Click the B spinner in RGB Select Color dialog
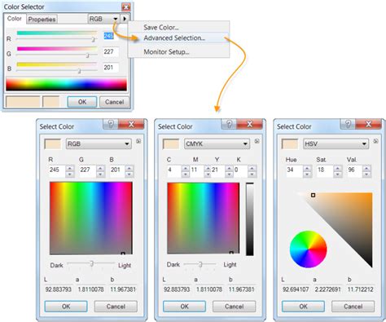Image resolution: width=386 pixels, height=322 pixels. (129, 171)
